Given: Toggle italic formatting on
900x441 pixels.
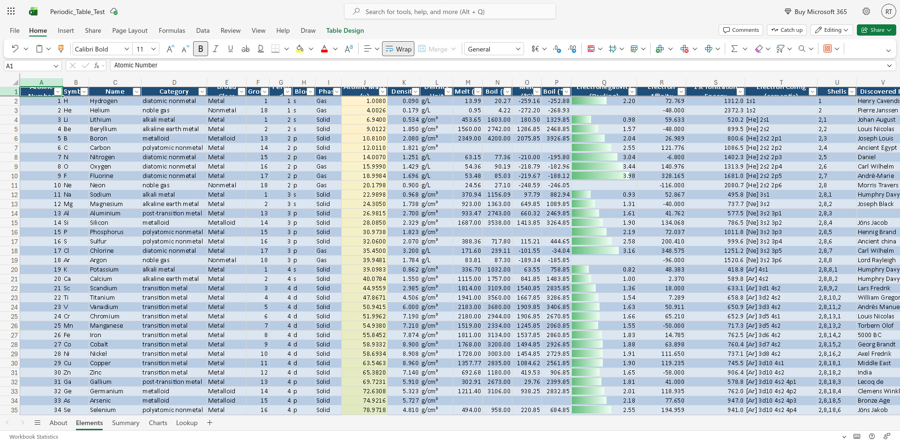Looking at the screenshot, I should click(216, 49).
